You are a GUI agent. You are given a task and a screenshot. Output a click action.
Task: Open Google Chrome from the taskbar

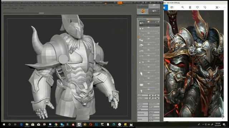(56, 124)
